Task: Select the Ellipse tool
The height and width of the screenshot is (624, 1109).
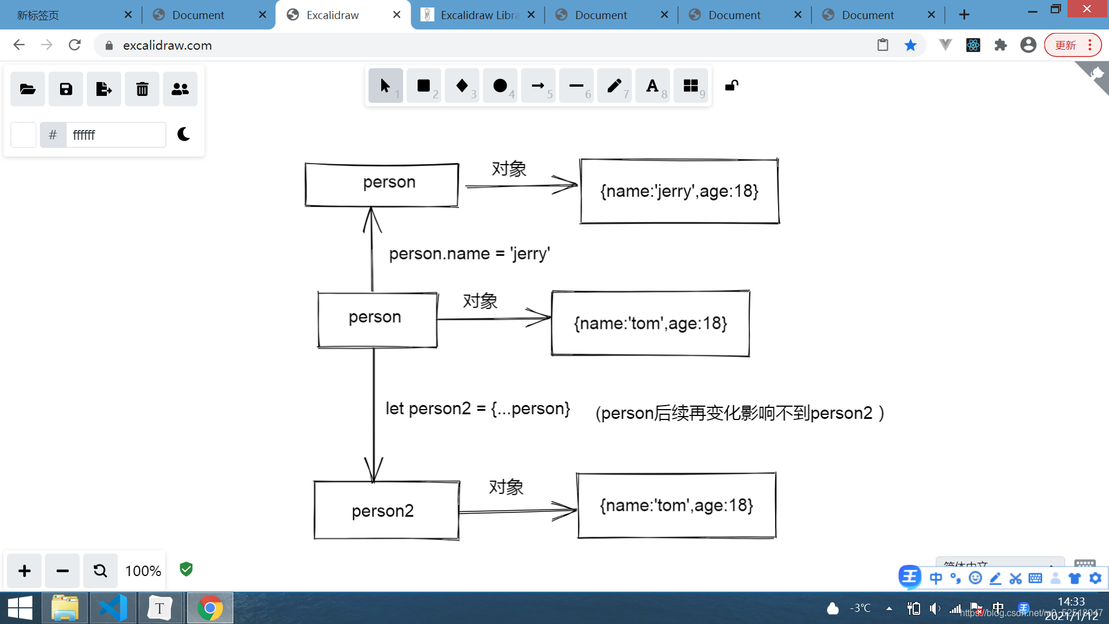Action: tap(500, 86)
